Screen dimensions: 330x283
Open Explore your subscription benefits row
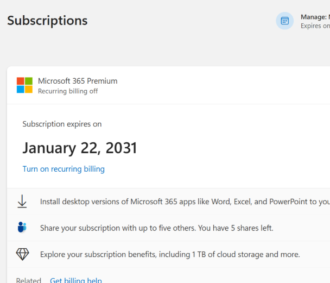click(x=169, y=254)
